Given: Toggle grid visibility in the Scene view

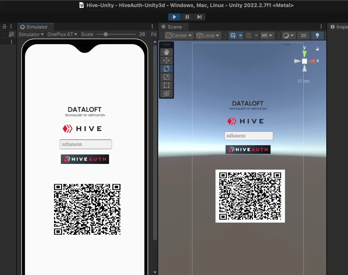Looking at the screenshot, I should click(x=233, y=36).
